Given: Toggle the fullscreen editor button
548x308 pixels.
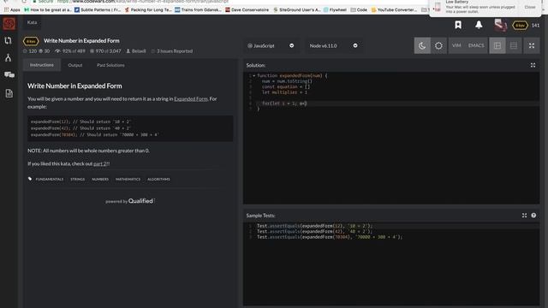Looking at the screenshot, I should 532,45.
